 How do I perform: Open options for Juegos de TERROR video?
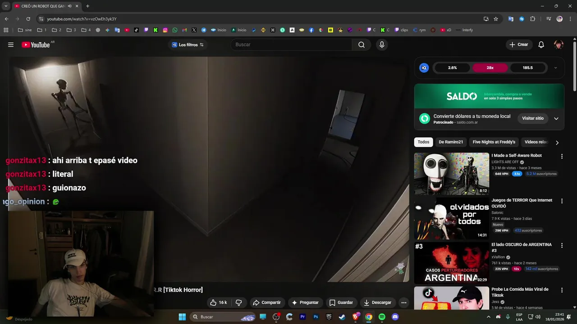coord(562,201)
